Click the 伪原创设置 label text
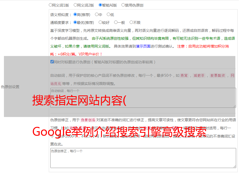Image resolution: width=239 pixels, height=173 pixels. pos(10,87)
